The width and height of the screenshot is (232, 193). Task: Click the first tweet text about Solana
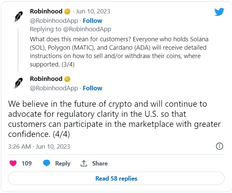pos(119,52)
